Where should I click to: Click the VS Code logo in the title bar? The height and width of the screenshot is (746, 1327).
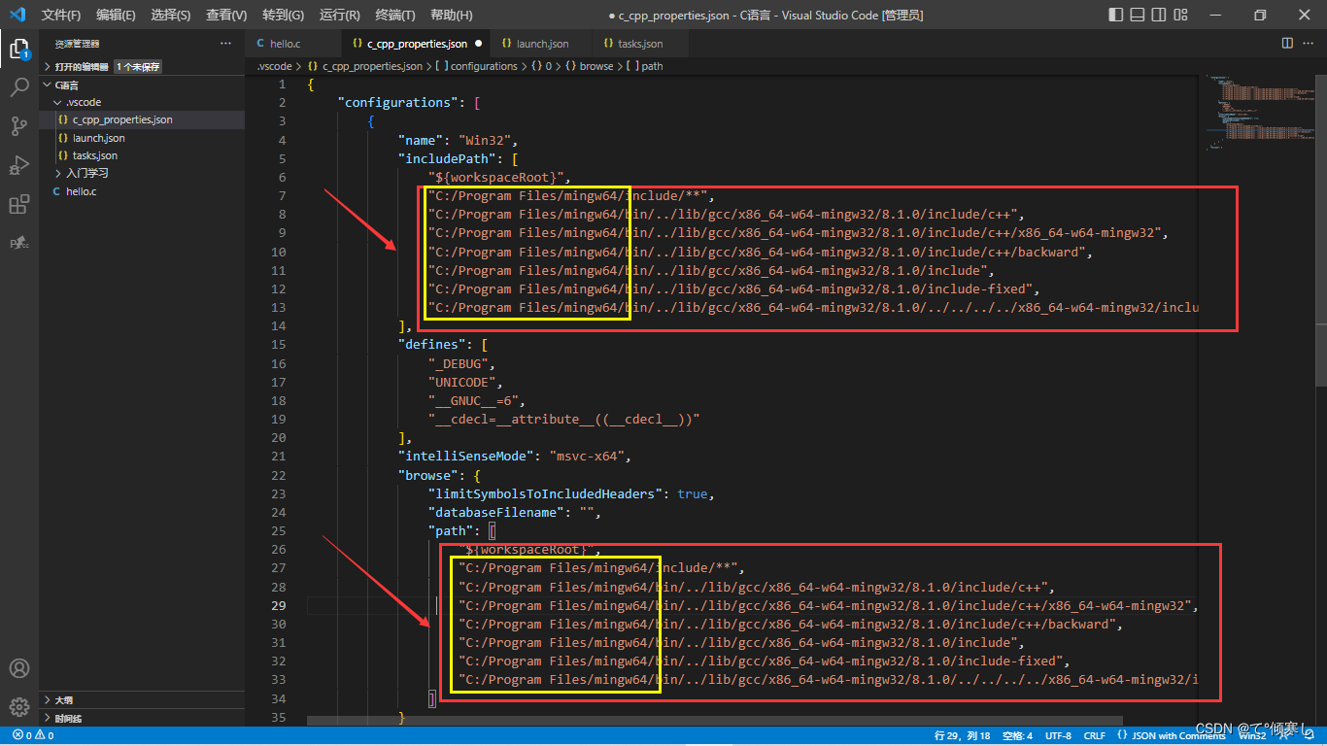[17, 15]
